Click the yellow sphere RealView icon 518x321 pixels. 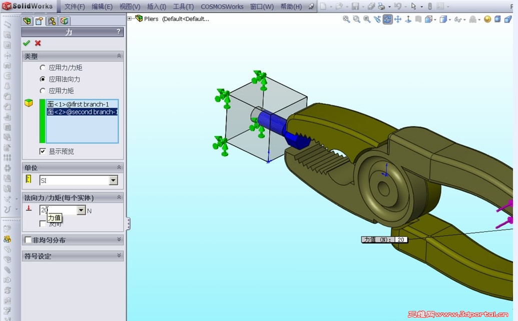point(487,19)
